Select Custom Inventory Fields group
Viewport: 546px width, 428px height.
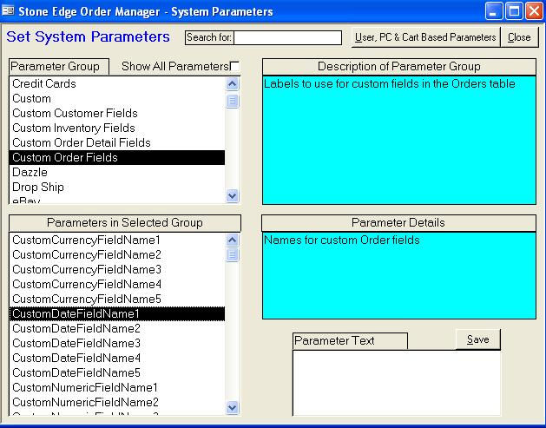pyautogui.click(x=117, y=128)
